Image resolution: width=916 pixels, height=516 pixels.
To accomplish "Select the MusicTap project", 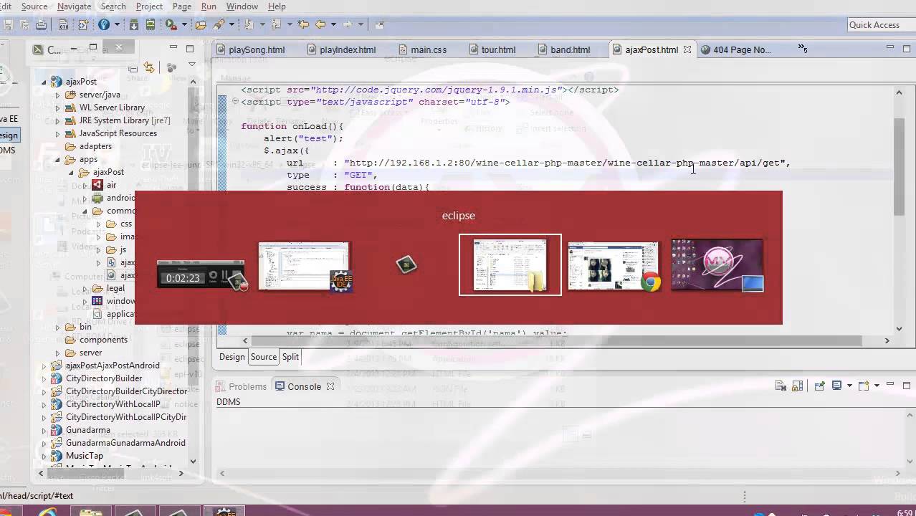I will pyautogui.click(x=85, y=456).
